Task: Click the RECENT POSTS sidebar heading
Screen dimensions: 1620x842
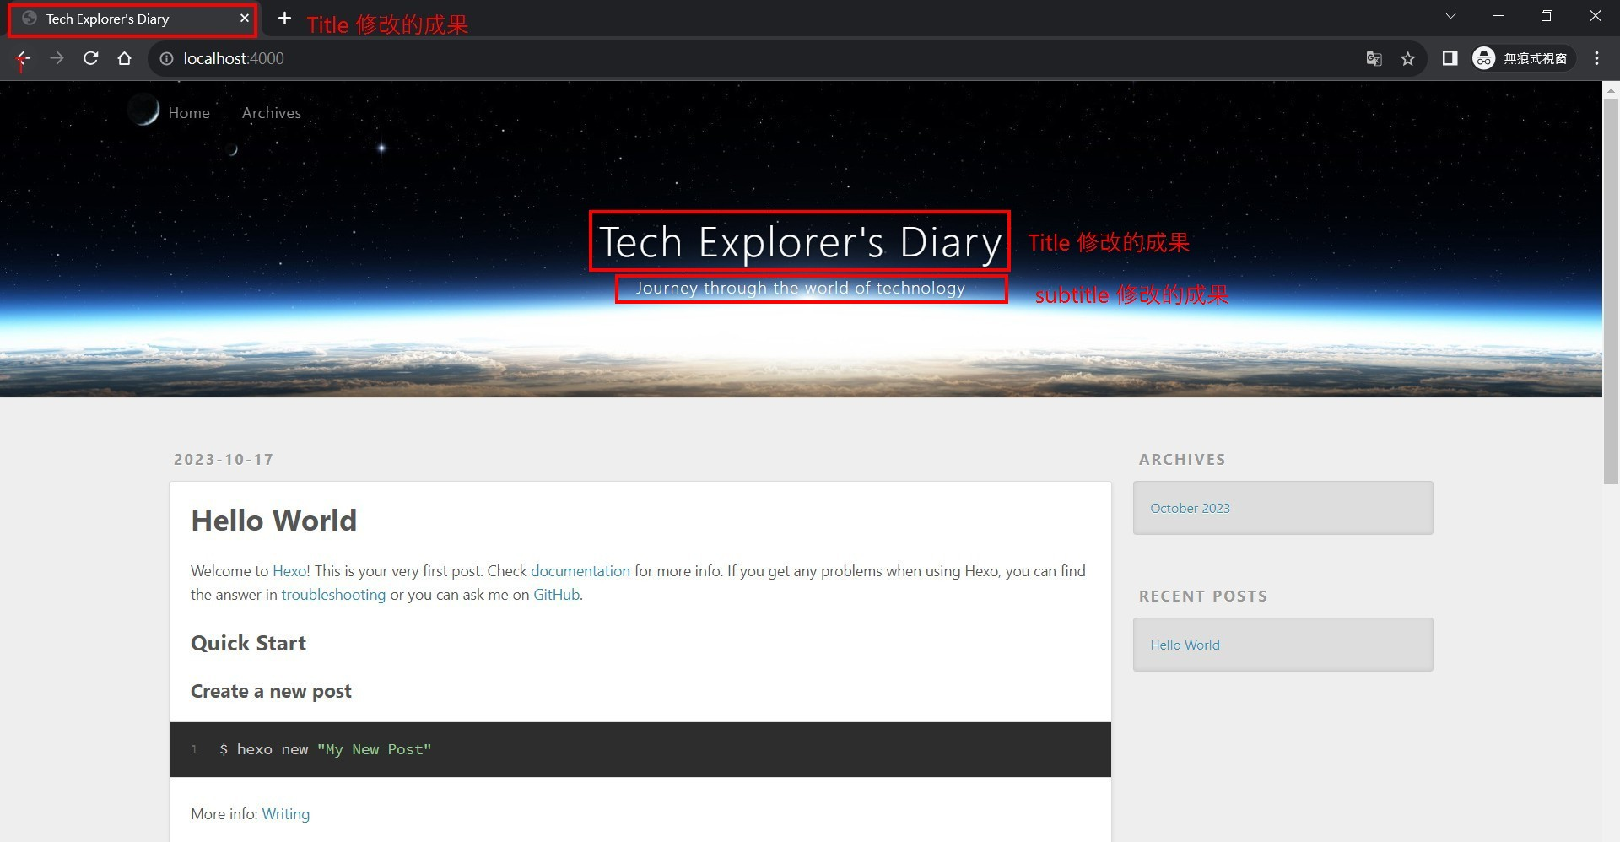Action: click(x=1203, y=596)
